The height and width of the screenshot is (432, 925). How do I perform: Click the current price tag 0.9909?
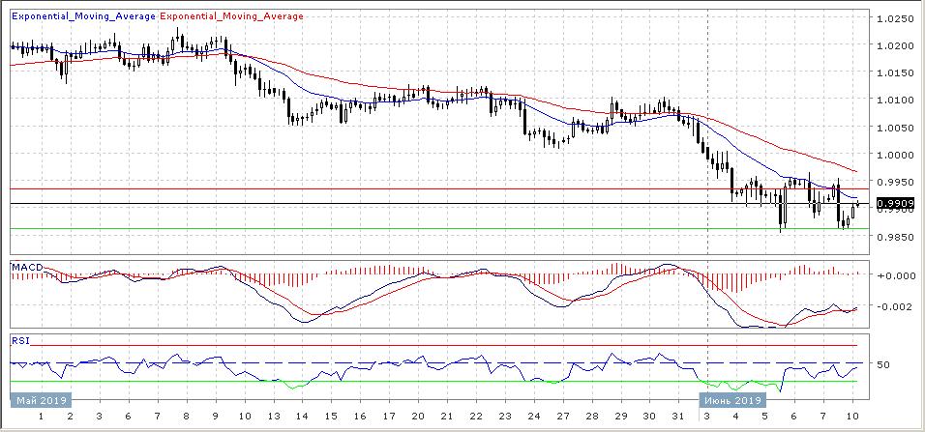point(891,204)
